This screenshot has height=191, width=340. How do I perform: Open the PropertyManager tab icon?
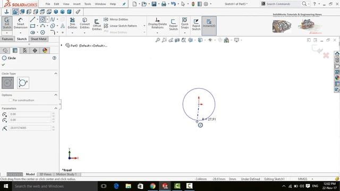(x=15, y=50)
